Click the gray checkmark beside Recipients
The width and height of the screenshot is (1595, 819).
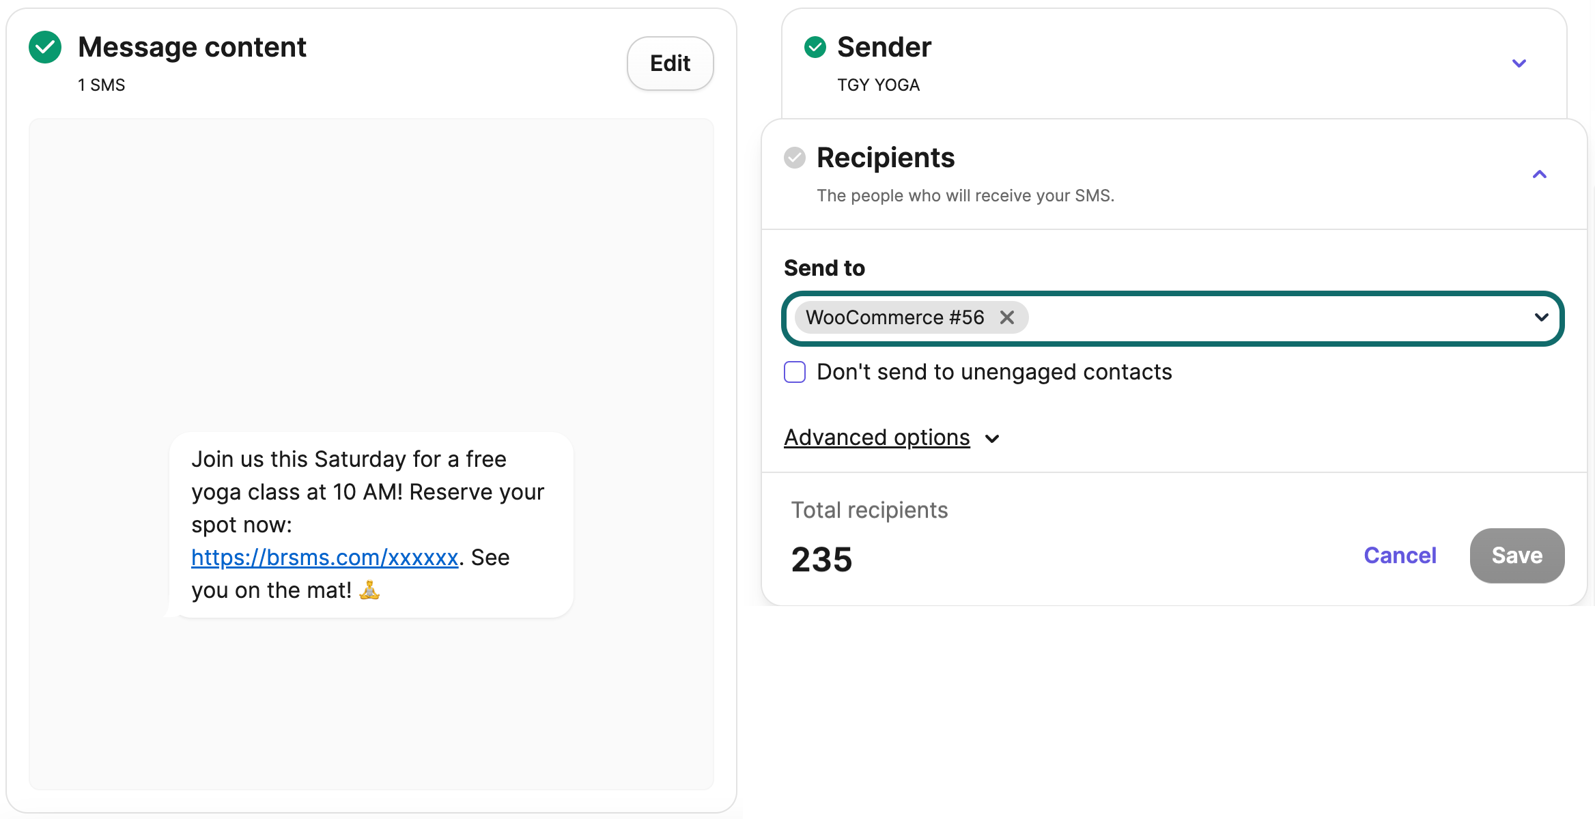pyautogui.click(x=794, y=157)
